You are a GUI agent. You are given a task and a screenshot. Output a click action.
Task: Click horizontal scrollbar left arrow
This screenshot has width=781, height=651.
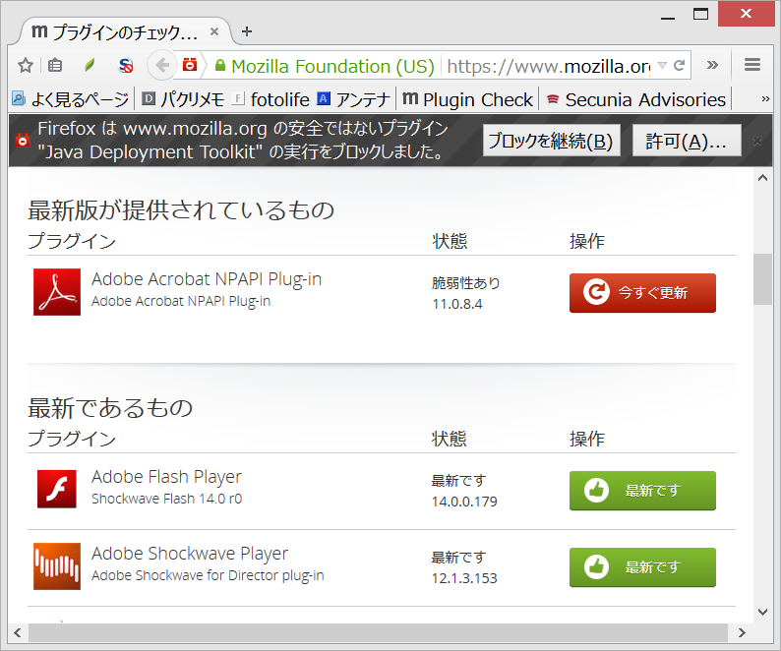coord(18,632)
